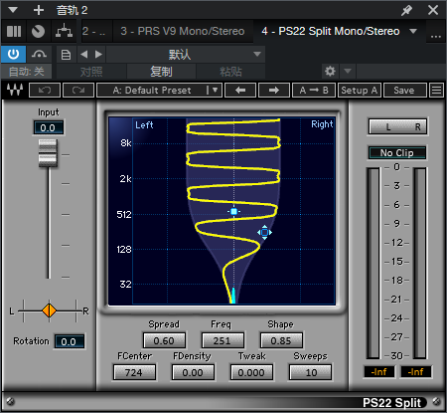This screenshot has width=447, height=413.
Task: Click the Tweak value 0.000
Action: pos(251,372)
